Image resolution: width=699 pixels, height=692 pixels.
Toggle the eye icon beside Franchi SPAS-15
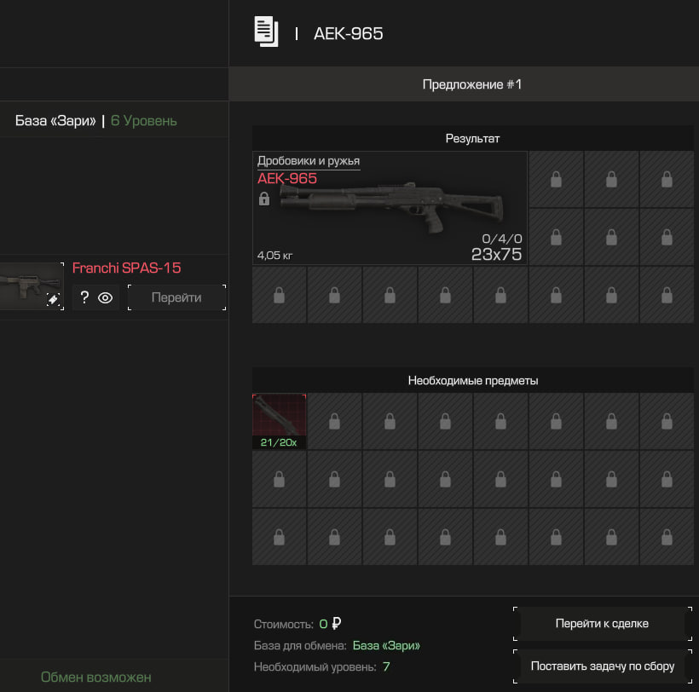106,297
